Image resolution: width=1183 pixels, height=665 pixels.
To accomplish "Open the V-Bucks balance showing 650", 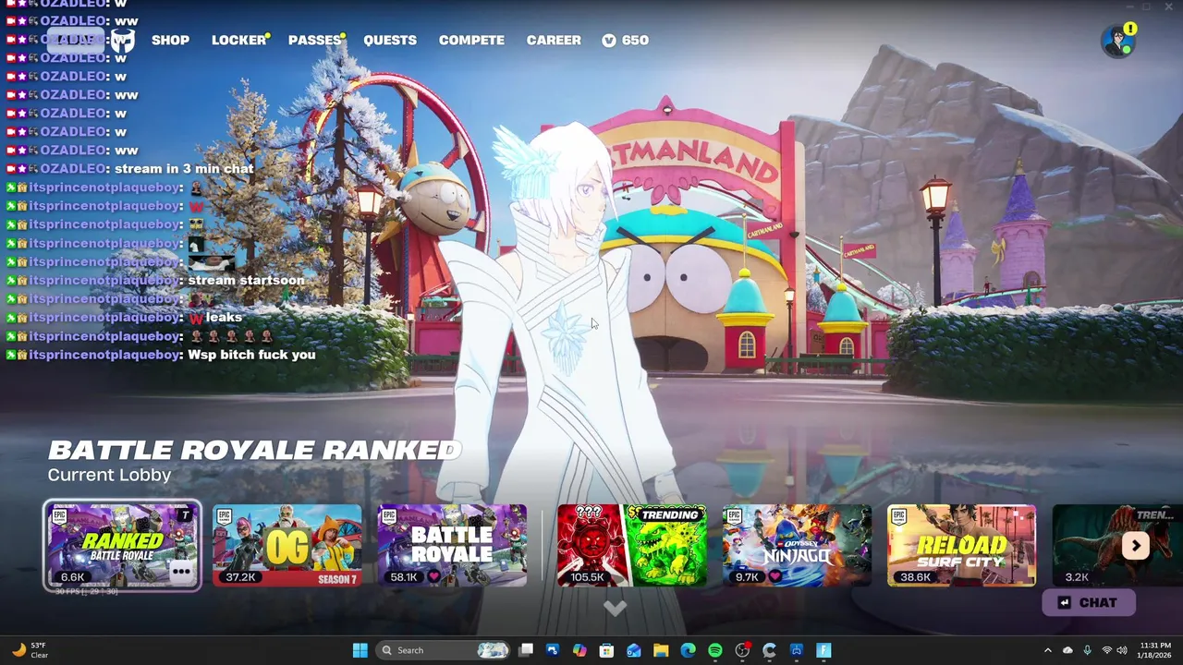I will point(625,40).
